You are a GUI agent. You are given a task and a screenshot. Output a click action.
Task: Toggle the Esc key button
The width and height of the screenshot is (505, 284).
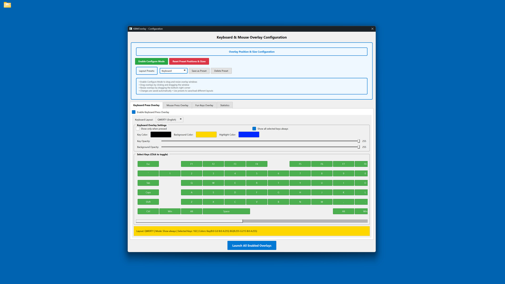148,164
